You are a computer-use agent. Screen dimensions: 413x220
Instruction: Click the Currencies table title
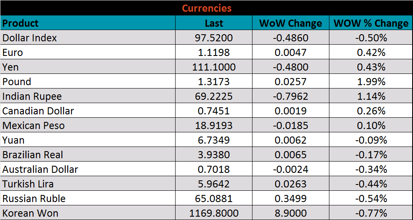point(206,8)
